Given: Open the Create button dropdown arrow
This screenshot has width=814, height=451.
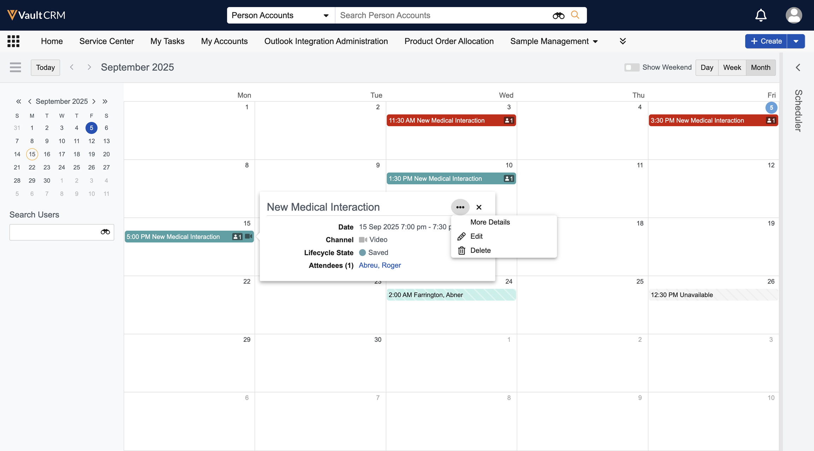Looking at the screenshot, I should coord(796,41).
